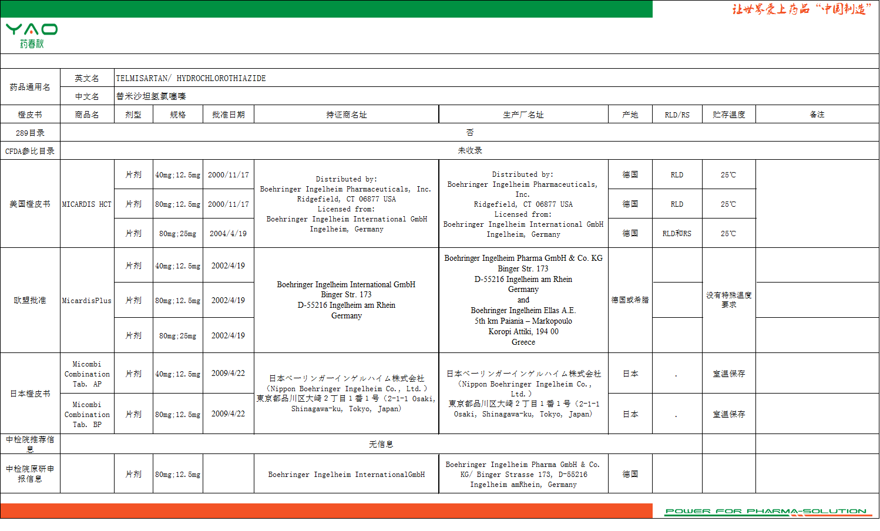Select the "贮存温度" column header
Image resolution: width=880 pixels, height=531 pixels.
[x=729, y=115]
